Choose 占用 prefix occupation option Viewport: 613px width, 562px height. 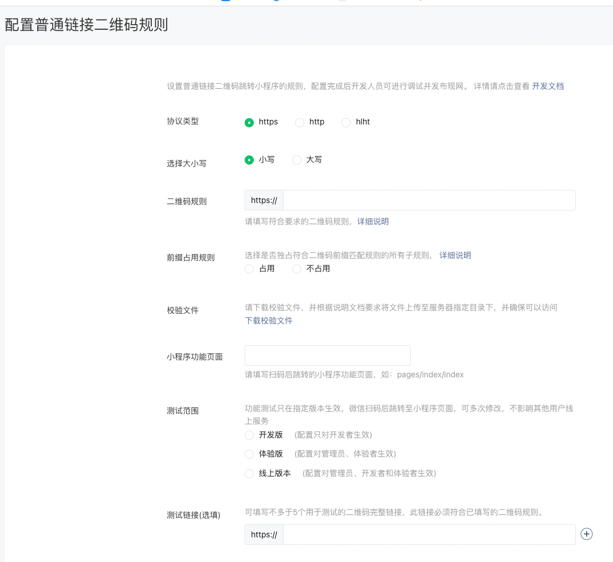(249, 269)
